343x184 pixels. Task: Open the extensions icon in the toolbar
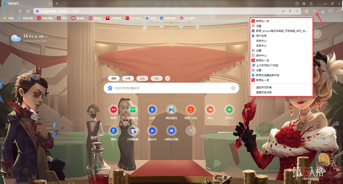point(307,11)
